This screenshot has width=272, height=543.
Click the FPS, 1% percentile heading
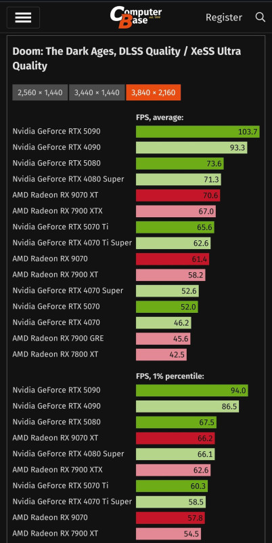171,376
